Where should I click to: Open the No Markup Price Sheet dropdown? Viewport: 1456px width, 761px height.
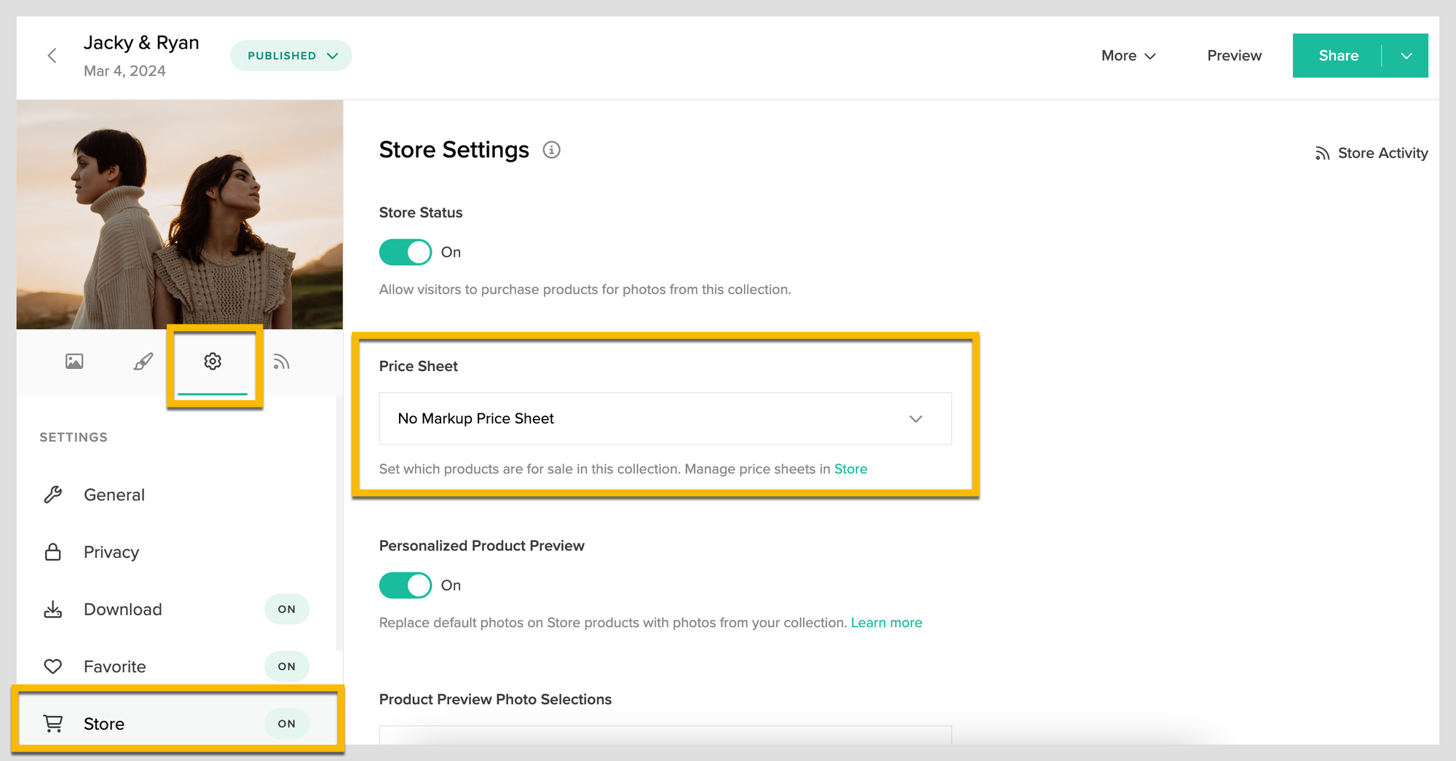pos(665,419)
